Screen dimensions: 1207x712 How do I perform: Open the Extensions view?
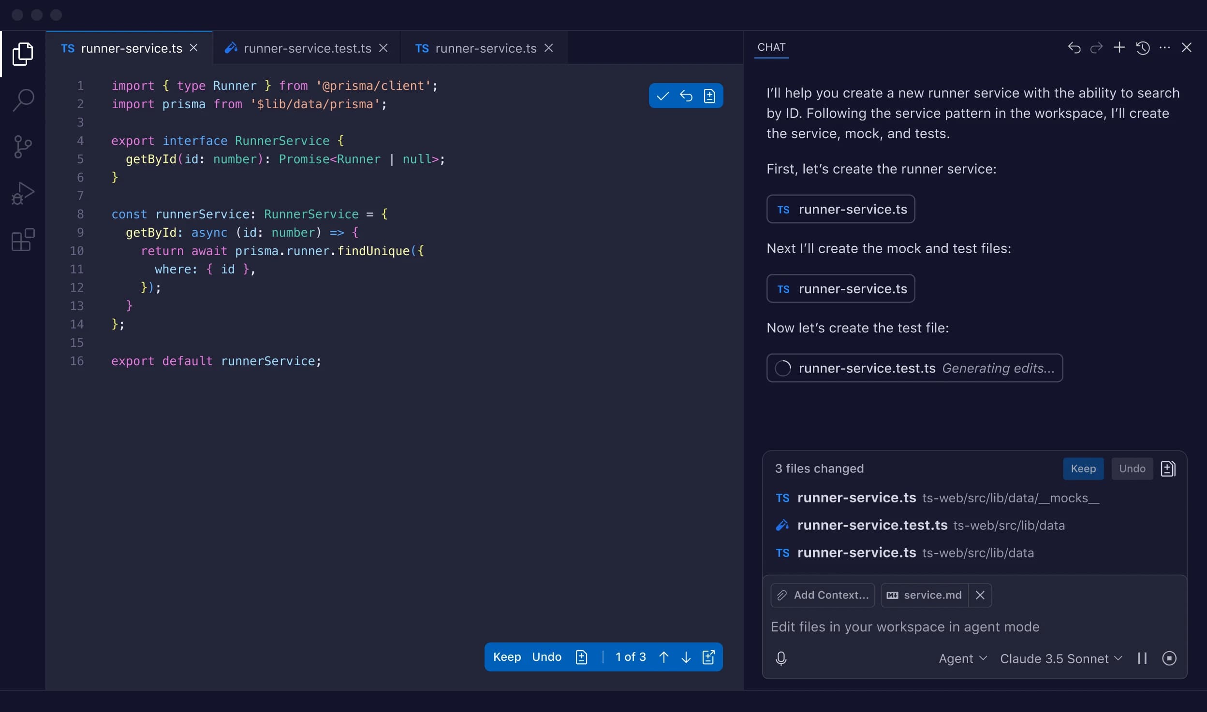click(x=23, y=240)
